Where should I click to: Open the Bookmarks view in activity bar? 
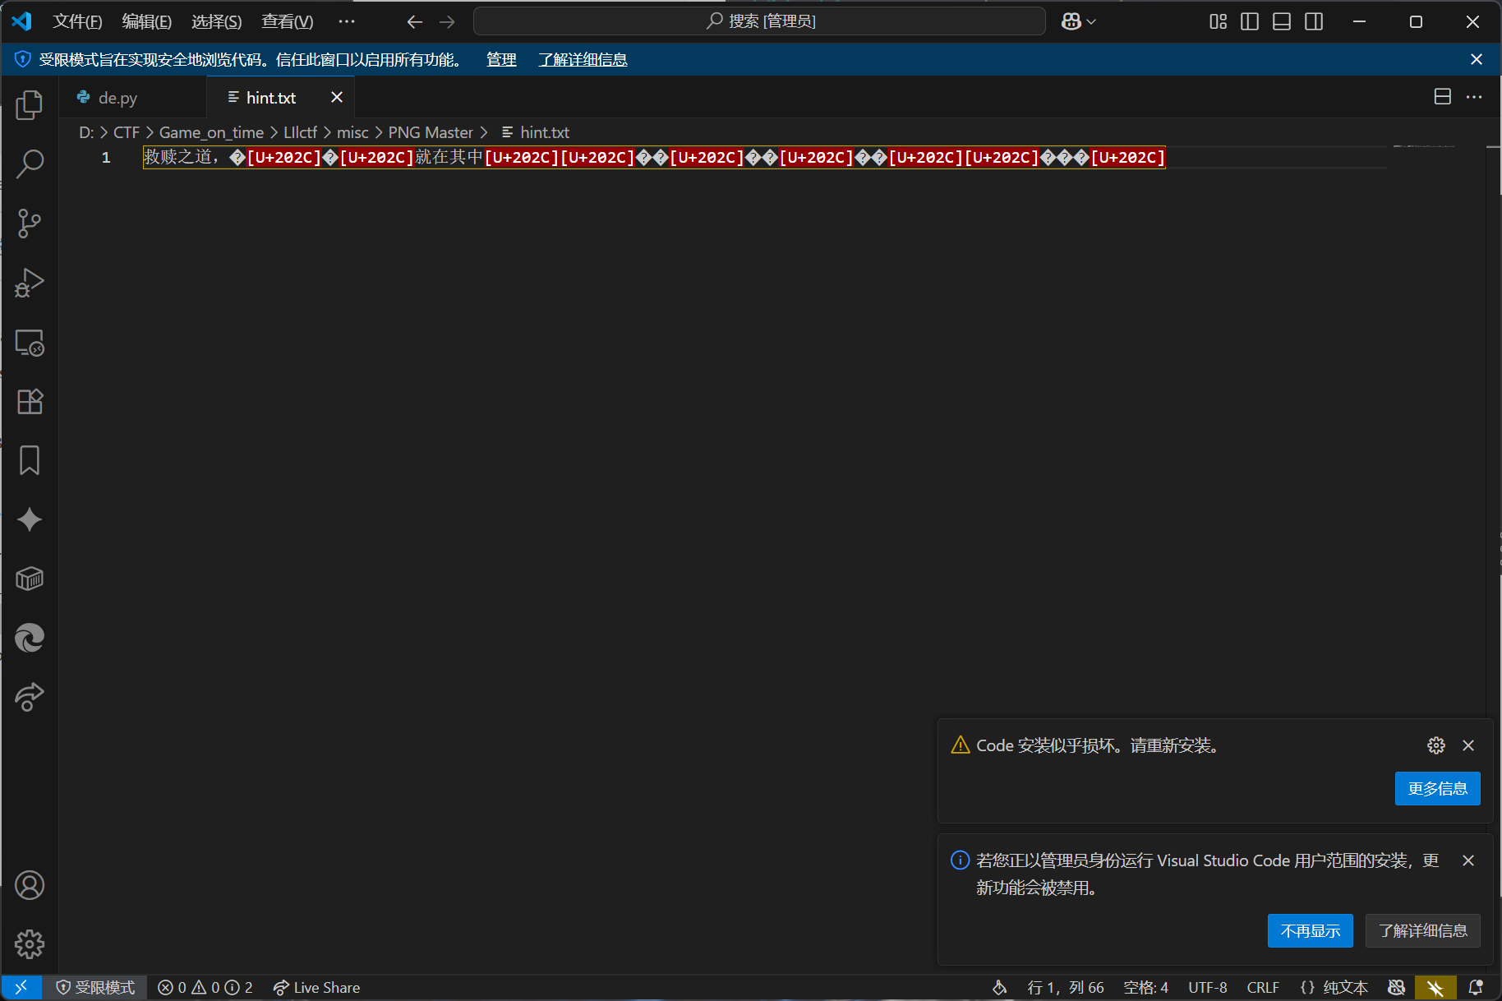point(30,460)
